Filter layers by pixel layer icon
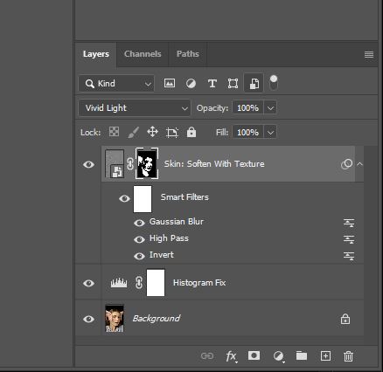The image size is (383, 372). tap(170, 84)
